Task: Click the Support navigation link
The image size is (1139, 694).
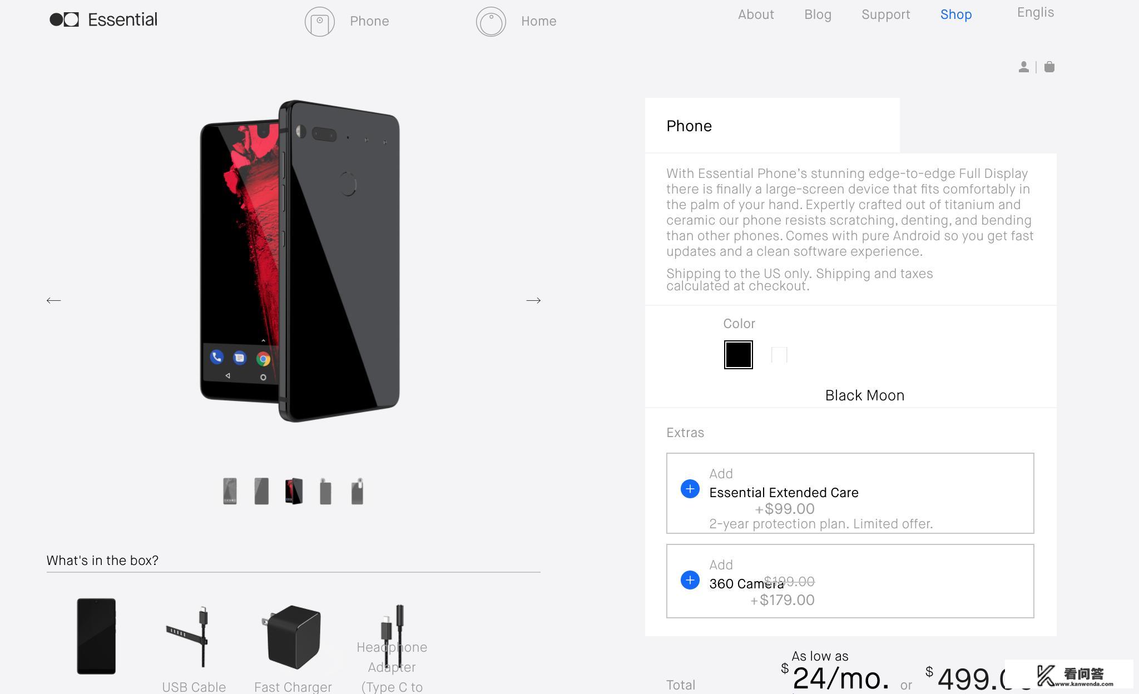Action: coord(885,13)
